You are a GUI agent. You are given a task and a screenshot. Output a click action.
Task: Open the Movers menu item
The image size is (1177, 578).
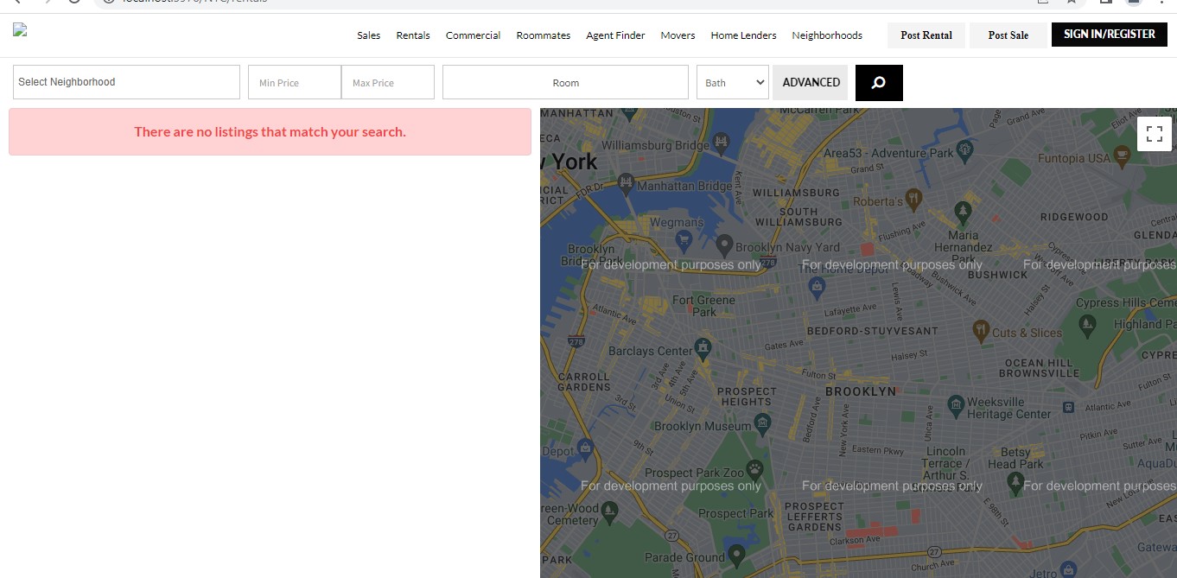click(678, 35)
